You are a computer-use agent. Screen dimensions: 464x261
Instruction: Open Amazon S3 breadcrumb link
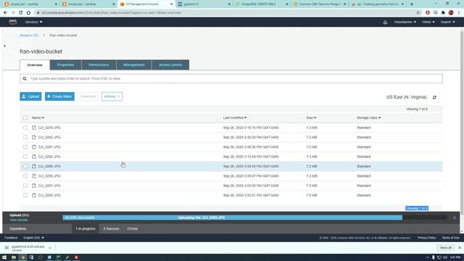point(29,36)
